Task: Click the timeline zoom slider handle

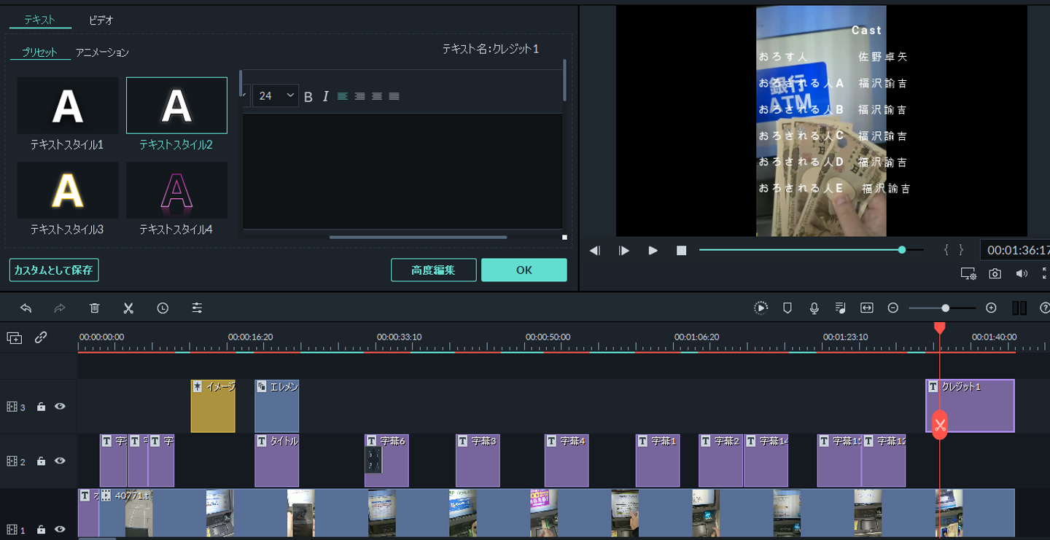Action: (945, 308)
